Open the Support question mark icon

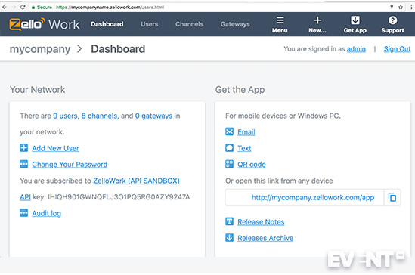[x=393, y=20]
